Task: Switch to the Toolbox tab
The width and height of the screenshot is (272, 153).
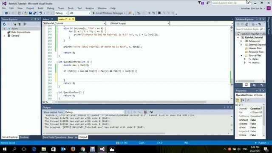Action: pyautogui.click(x=24, y=137)
